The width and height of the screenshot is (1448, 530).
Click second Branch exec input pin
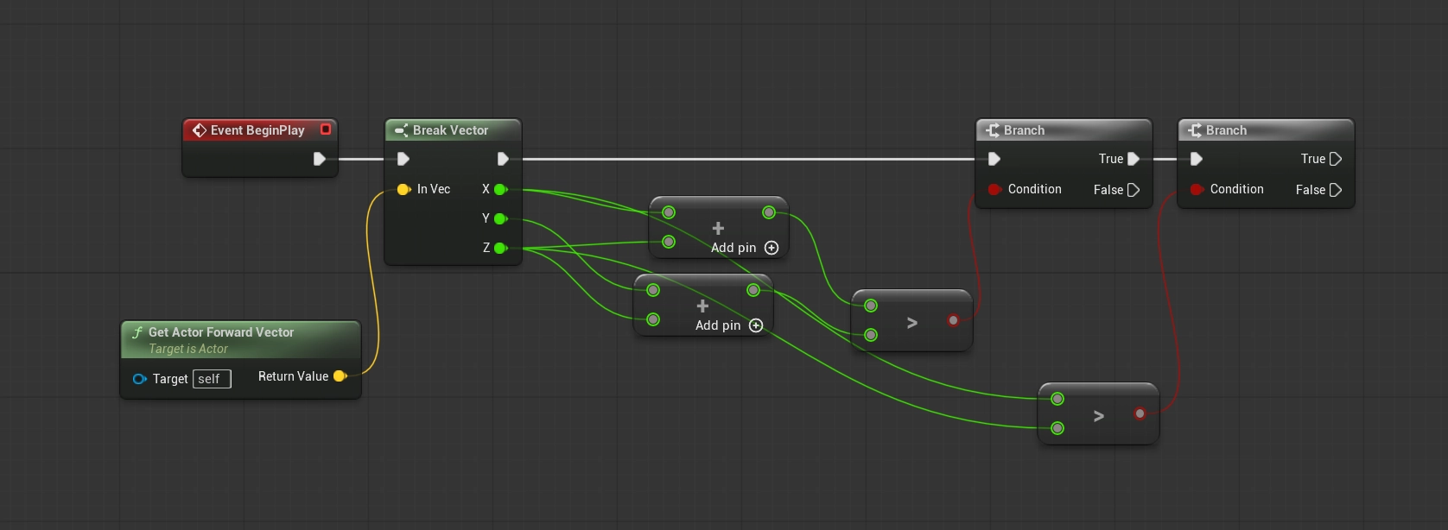(1197, 159)
